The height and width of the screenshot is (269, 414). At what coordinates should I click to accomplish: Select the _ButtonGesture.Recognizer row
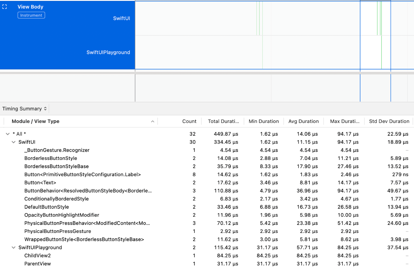(207, 150)
